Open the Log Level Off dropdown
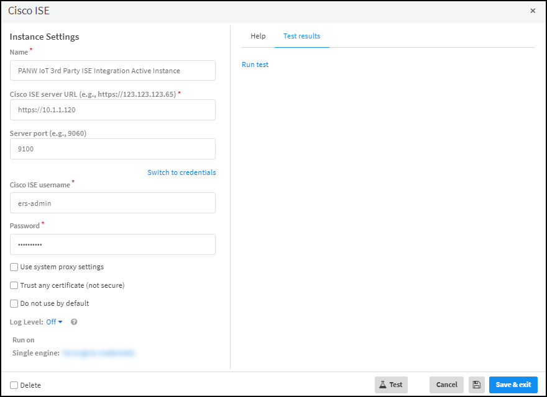547x397 pixels. pos(55,322)
